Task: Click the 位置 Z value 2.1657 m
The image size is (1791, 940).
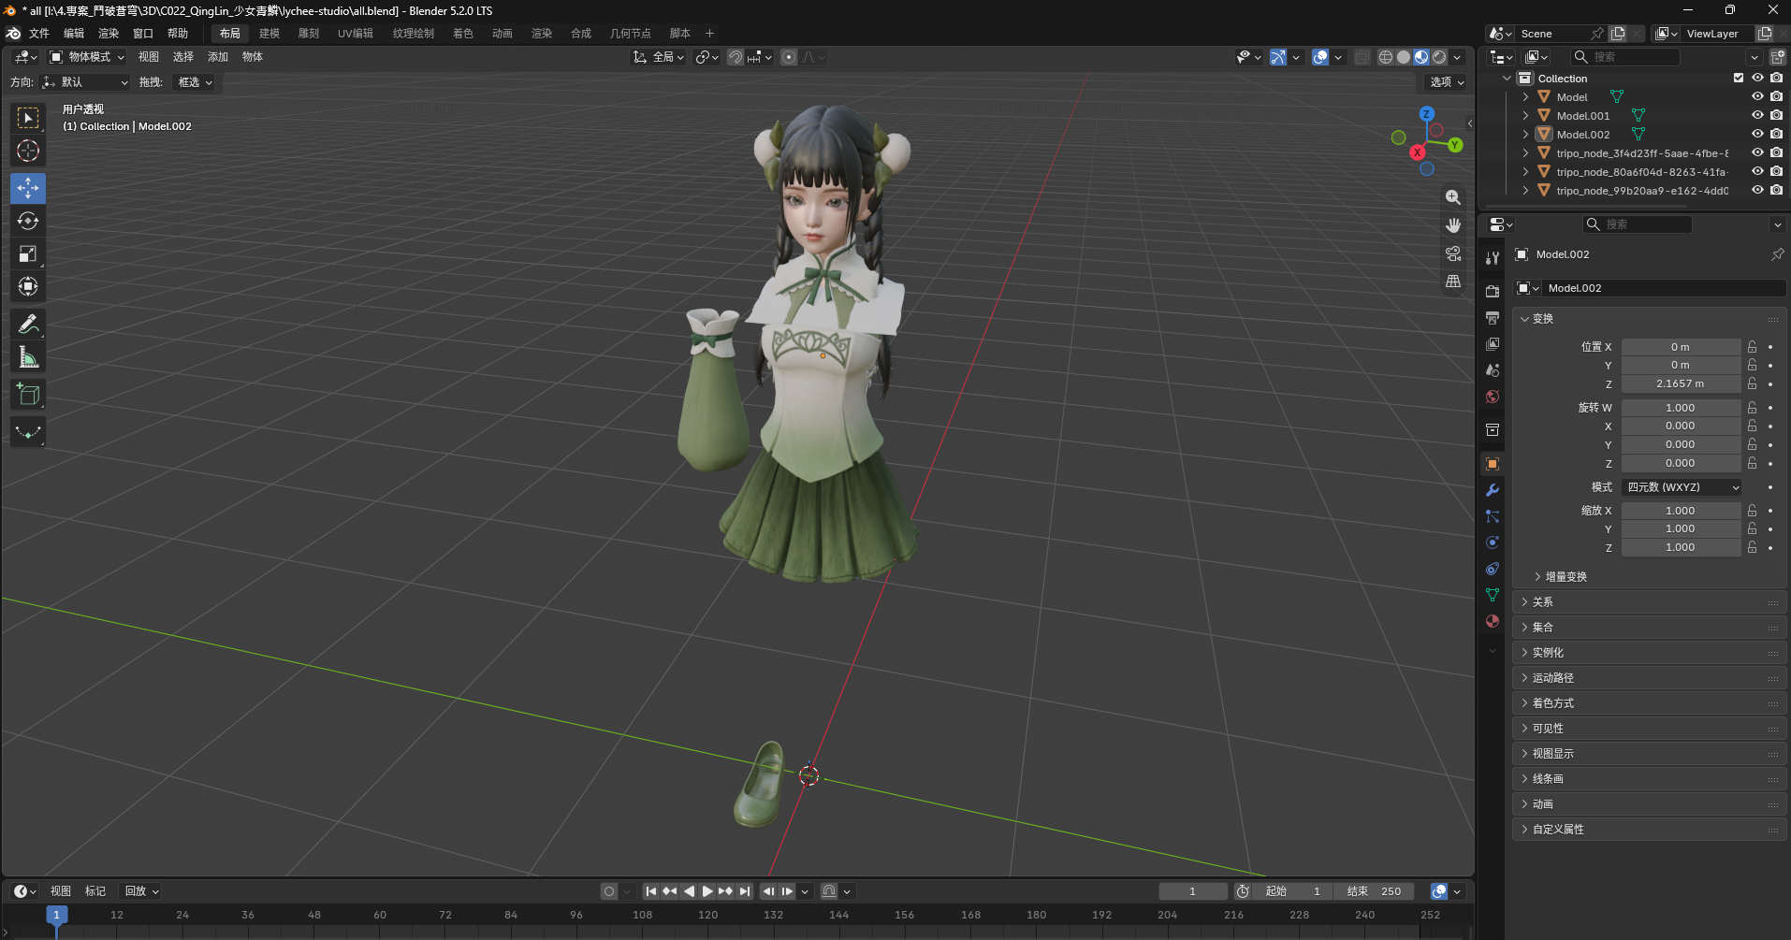Action: pos(1681,383)
